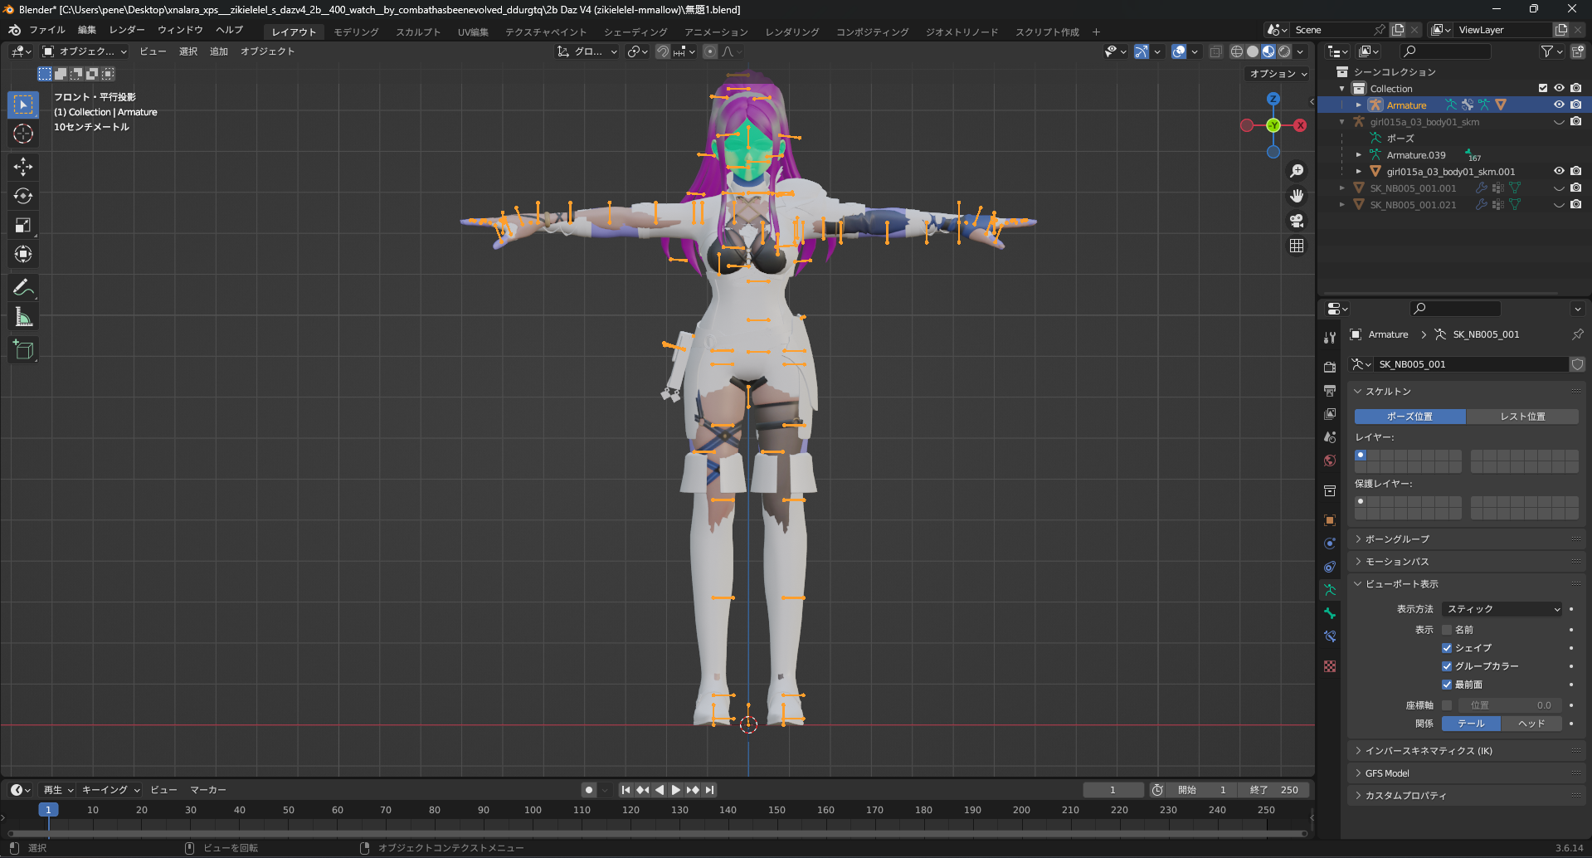Screen dimensions: 1592x858
Task: Open the Render properties tab
Action: point(1330,368)
